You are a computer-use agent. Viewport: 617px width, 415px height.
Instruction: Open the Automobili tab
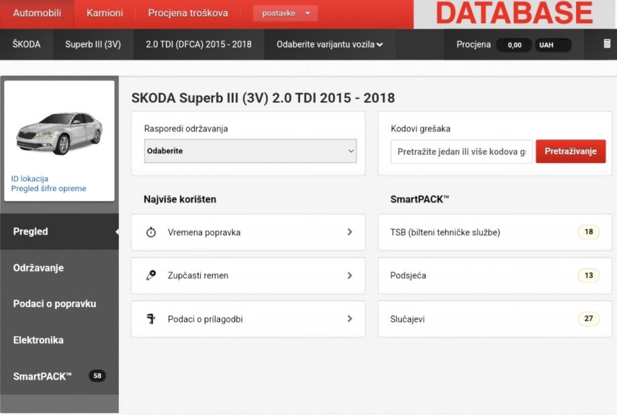tap(37, 13)
